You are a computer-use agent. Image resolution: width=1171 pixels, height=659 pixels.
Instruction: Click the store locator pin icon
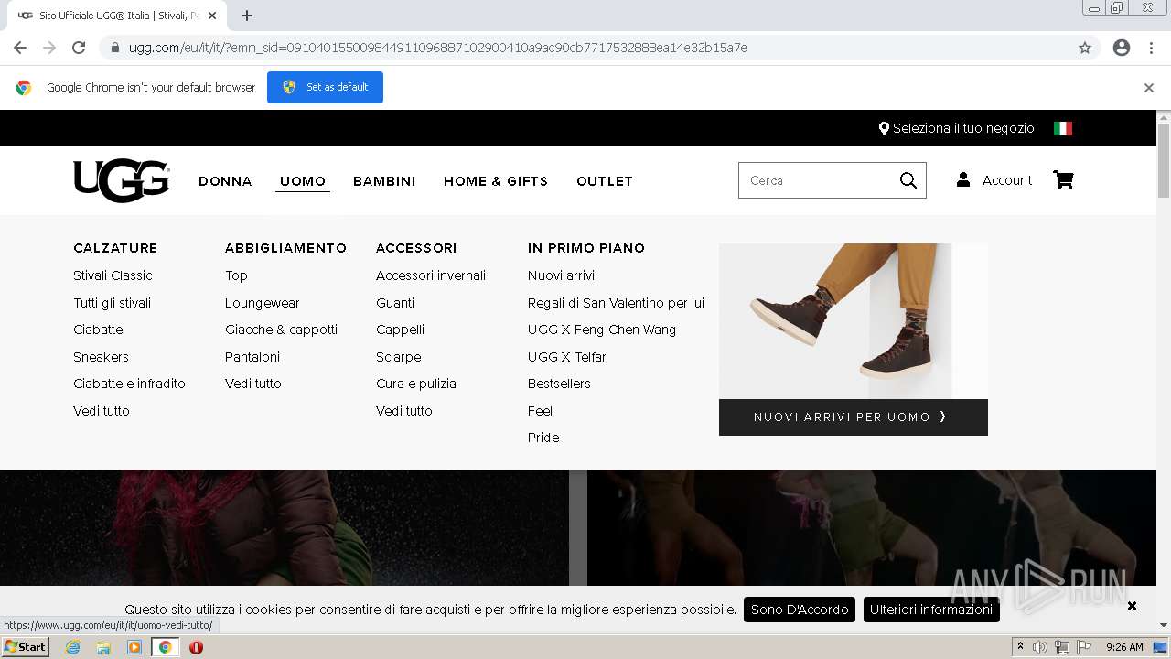pyautogui.click(x=884, y=128)
